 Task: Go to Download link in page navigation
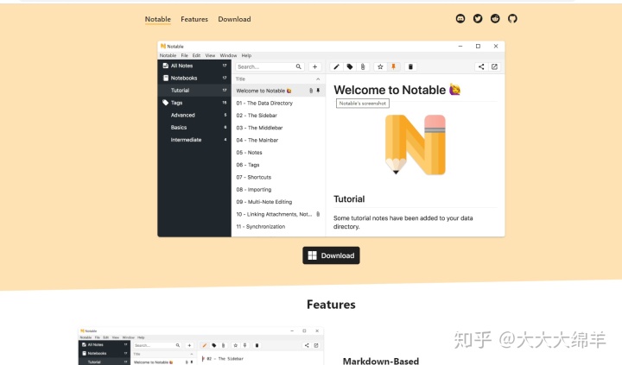click(234, 19)
